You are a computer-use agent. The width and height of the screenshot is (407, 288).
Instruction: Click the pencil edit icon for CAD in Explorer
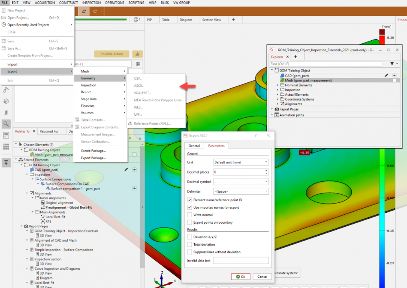[x=386, y=75]
